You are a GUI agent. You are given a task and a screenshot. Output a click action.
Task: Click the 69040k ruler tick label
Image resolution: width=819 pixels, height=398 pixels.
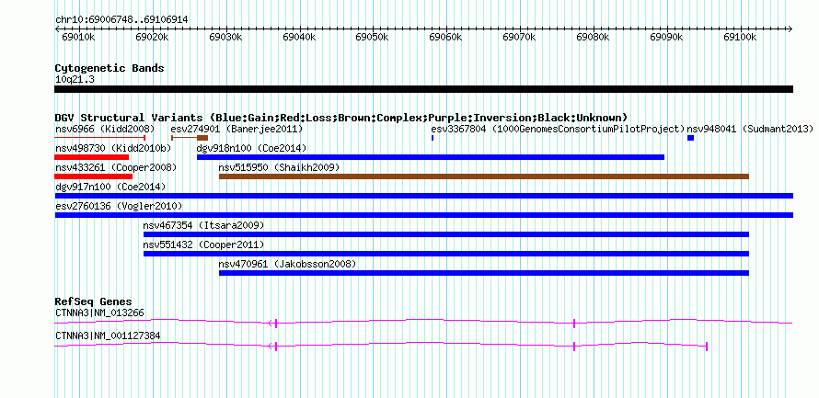[x=299, y=38]
